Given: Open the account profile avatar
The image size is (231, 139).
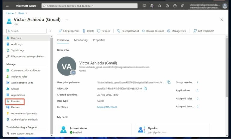Looking at the screenshot, I should 225,6.
